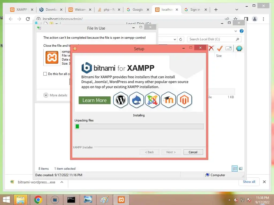Expand the Explorer ribbon chevron
This screenshot has width=274, height=205.
[235, 31]
